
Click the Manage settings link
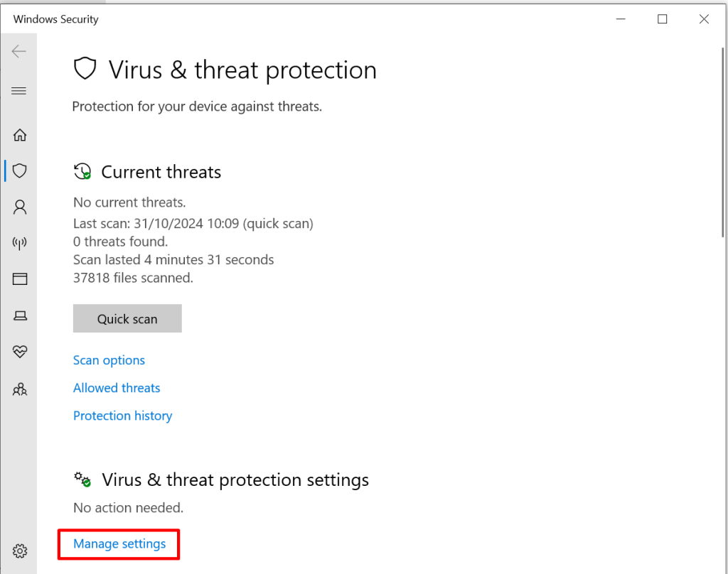[x=119, y=544]
